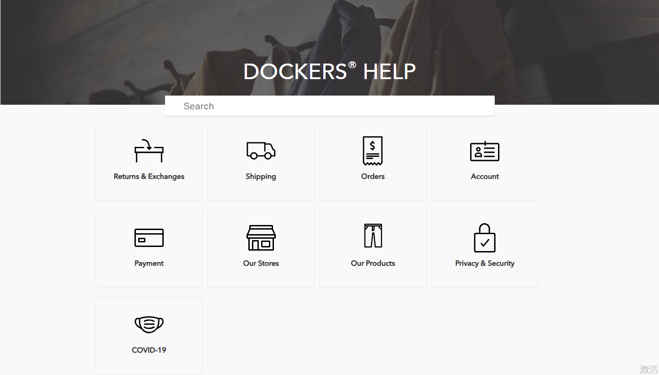Click the Dockers Help page heading
The width and height of the screenshot is (659, 375).
pyautogui.click(x=329, y=72)
